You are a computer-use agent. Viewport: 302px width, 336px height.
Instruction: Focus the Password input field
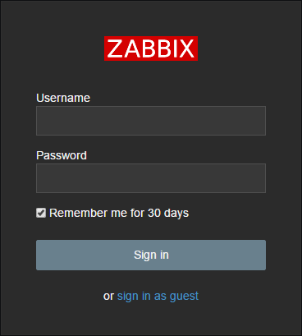click(151, 178)
